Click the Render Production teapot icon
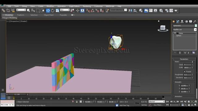 click(x=176, y=10)
